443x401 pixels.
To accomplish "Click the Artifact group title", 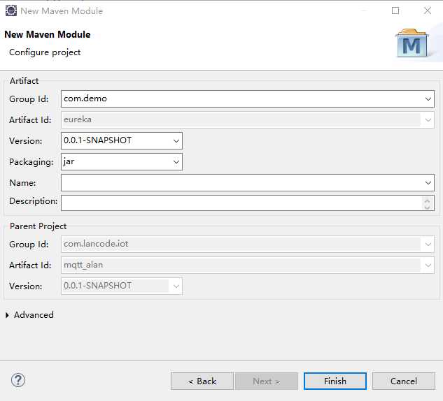I will [24, 81].
